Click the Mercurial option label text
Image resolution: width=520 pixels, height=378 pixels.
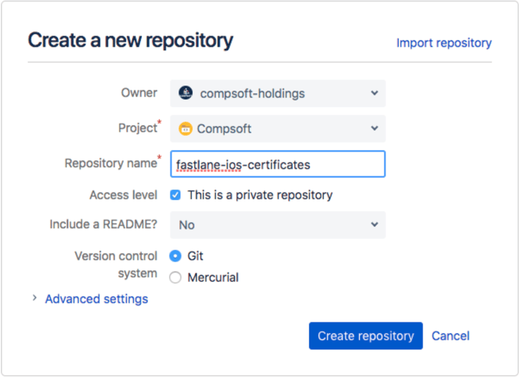[x=213, y=278]
